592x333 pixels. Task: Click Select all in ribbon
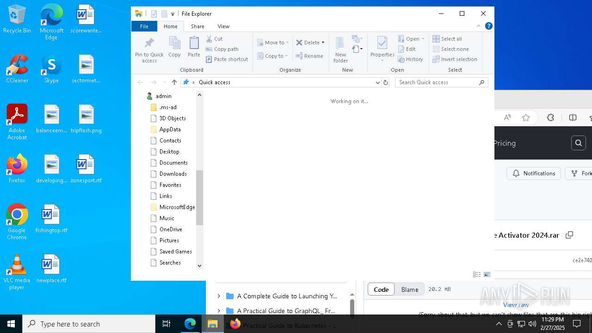click(x=447, y=39)
